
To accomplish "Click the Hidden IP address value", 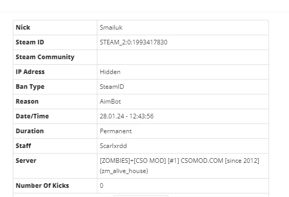I will [110, 72].
